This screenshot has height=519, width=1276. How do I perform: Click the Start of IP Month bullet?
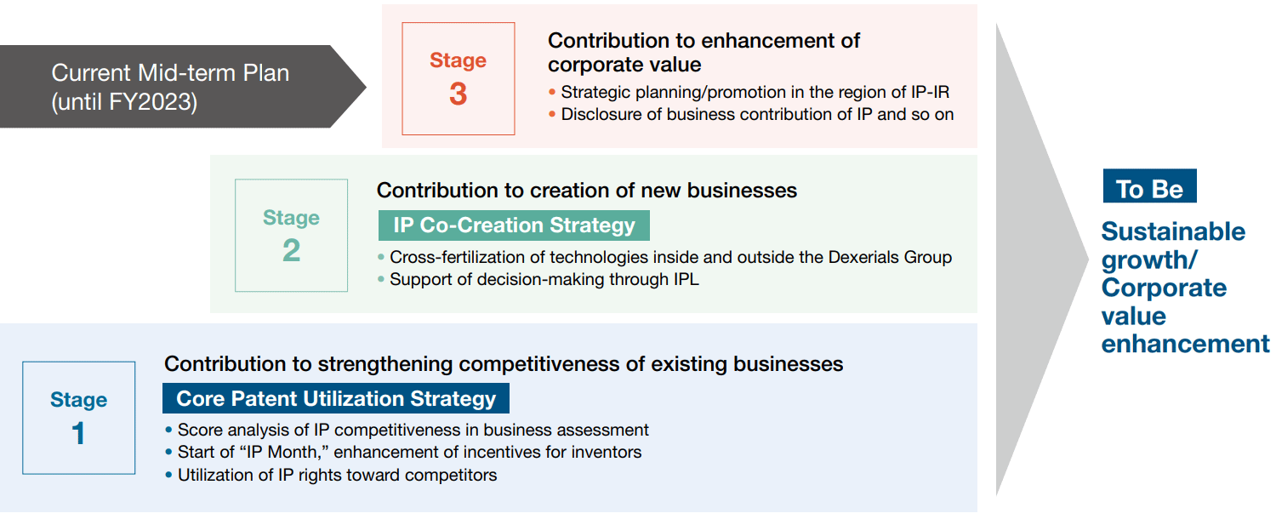coord(403,452)
